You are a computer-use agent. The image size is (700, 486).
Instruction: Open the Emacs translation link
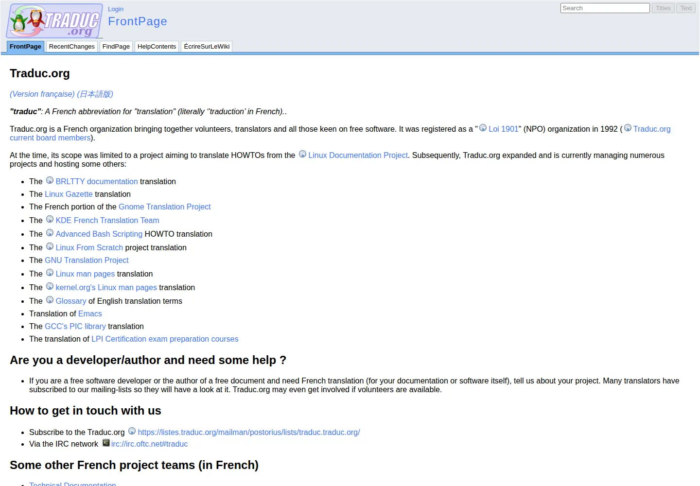pos(90,314)
